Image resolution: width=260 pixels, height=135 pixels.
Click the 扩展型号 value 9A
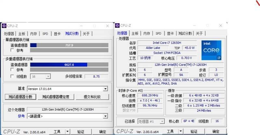(x=181, y=75)
